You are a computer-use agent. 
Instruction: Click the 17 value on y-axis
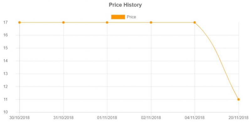(5, 22)
